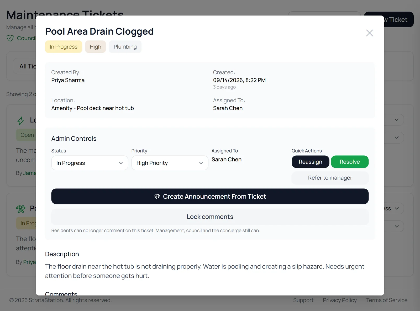Open the Privacy Policy footer link
Screen dimensions: 420x311
coord(340,300)
